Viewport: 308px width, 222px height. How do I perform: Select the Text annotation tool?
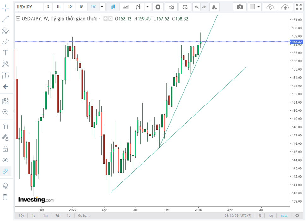click(x=5, y=53)
